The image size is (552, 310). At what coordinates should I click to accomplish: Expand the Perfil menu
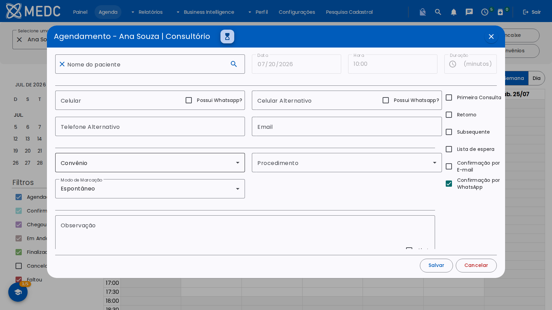pyautogui.click(x=258, y=12)
